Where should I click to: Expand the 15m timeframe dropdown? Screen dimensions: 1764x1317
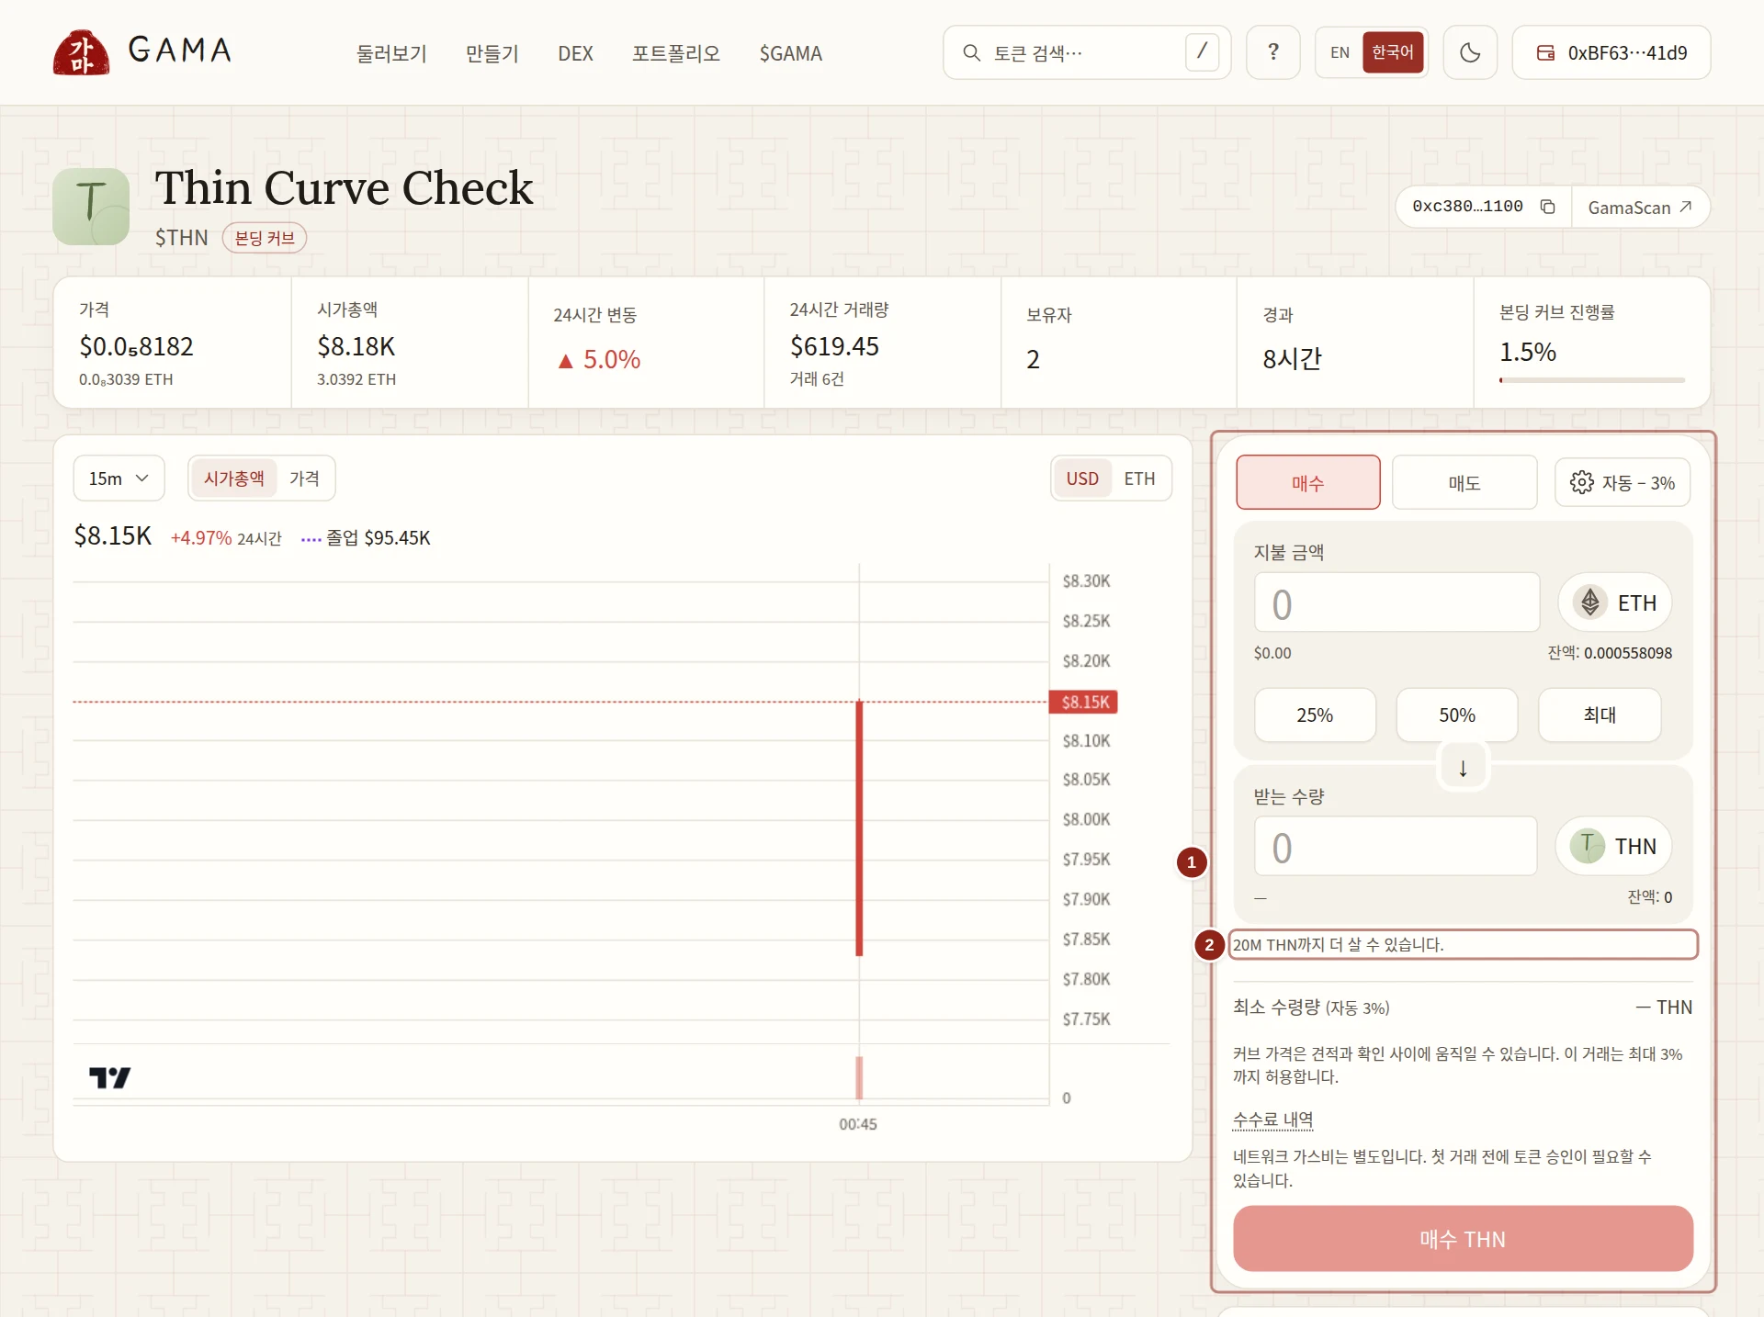119,478
